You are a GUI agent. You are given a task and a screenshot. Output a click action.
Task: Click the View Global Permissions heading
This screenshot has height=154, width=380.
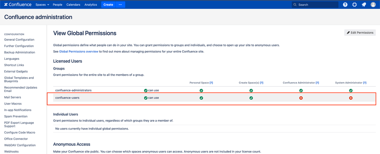(85, 33)
